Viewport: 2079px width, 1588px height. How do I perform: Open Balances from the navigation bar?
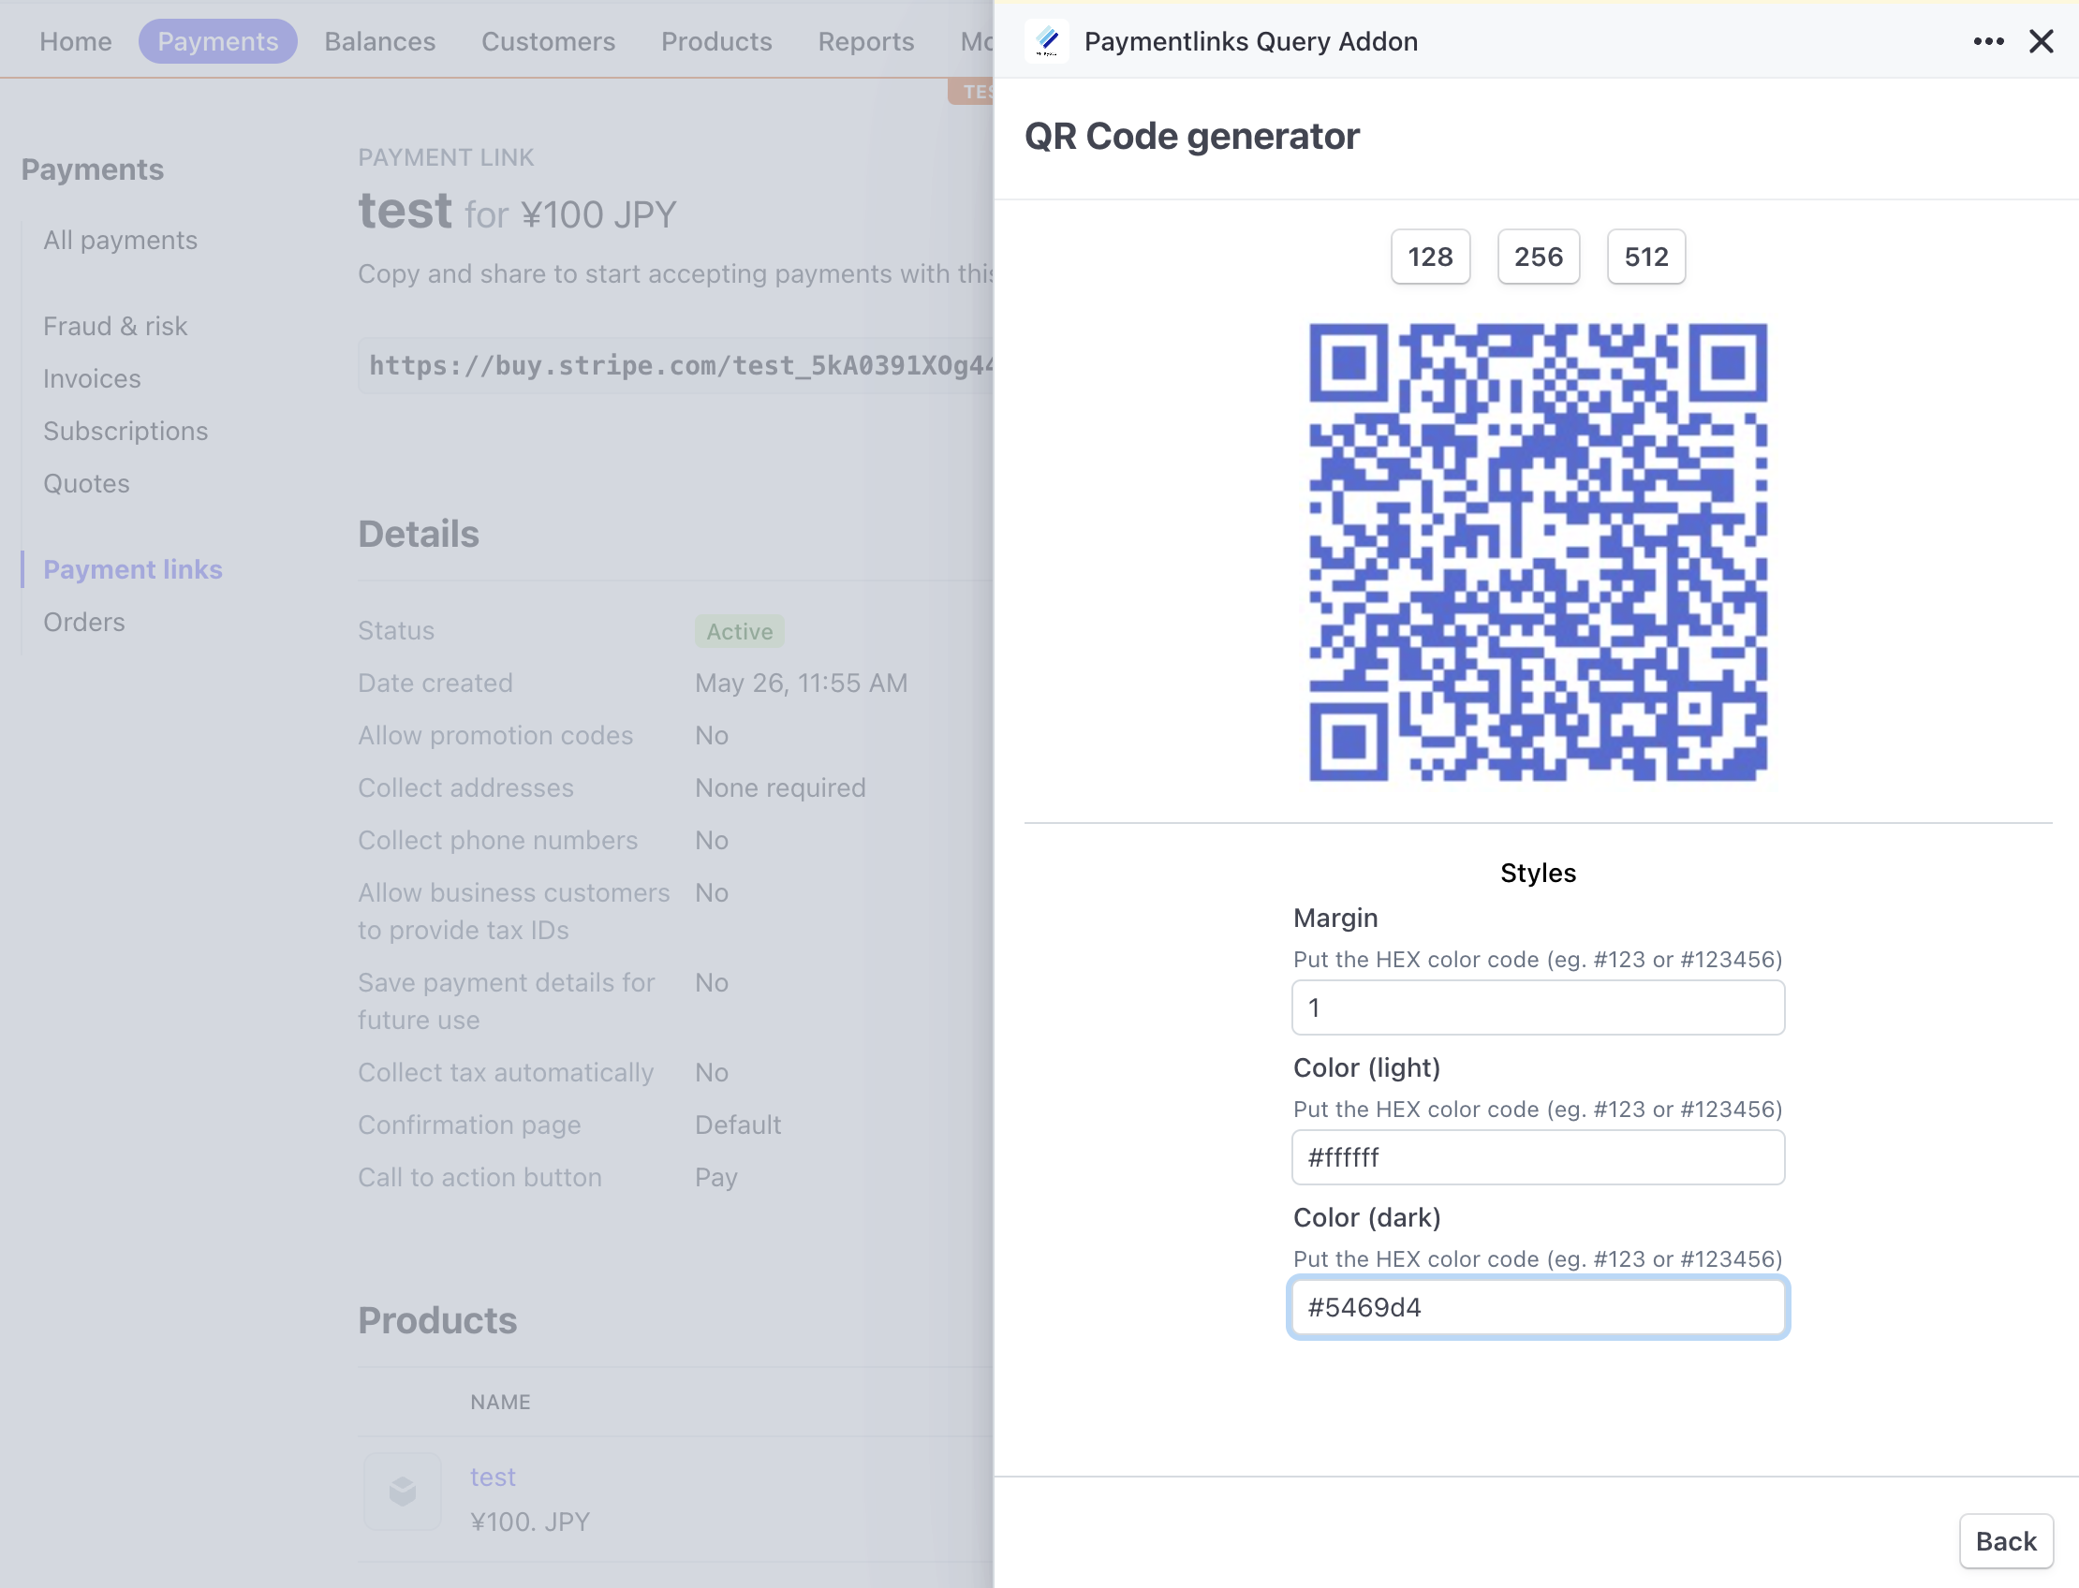coord(379,40)
